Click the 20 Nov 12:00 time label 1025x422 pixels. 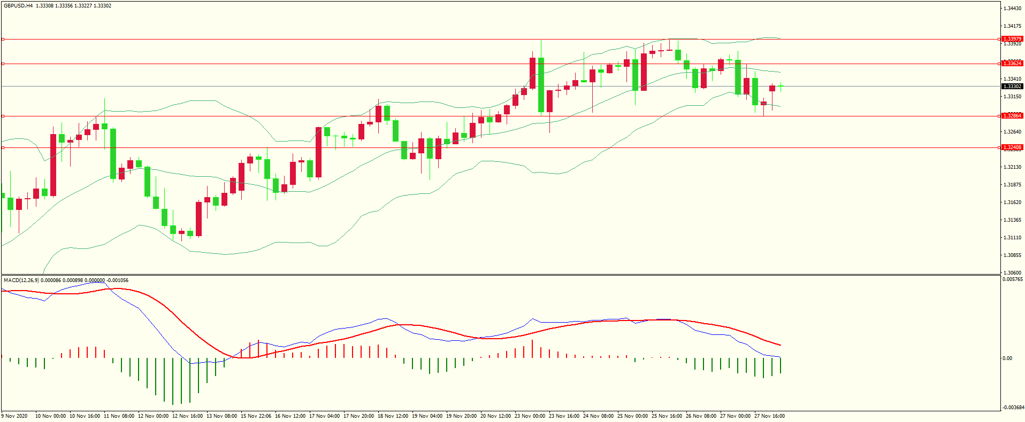(x=496, y=416)
